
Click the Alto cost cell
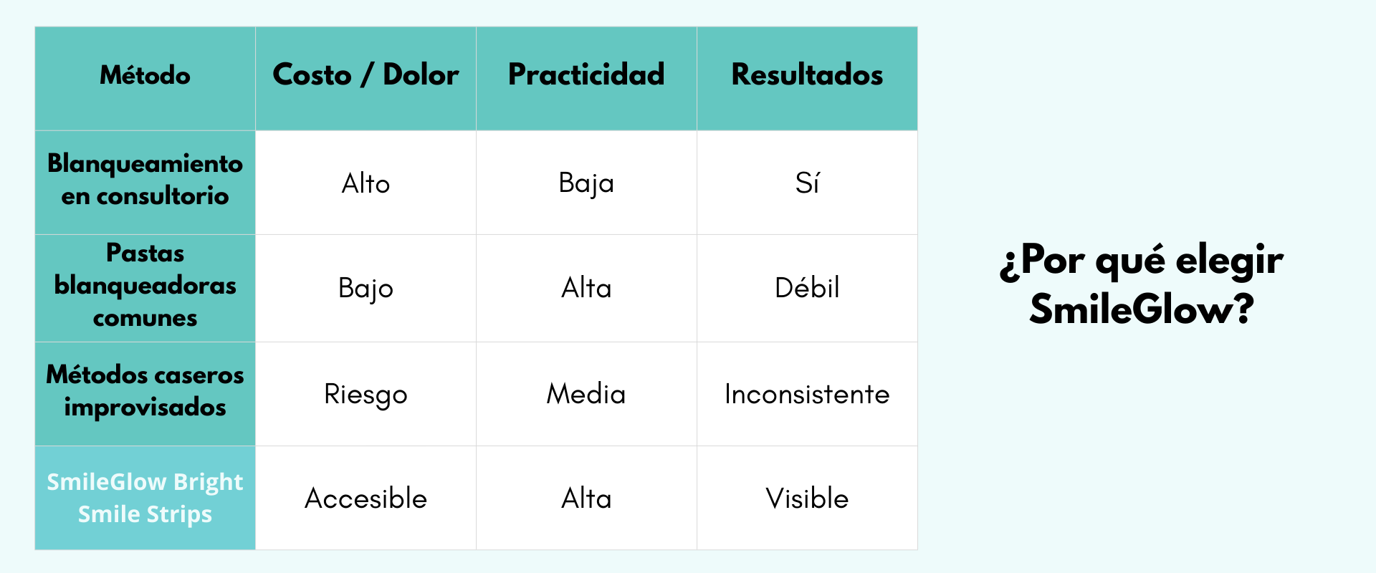365,183
